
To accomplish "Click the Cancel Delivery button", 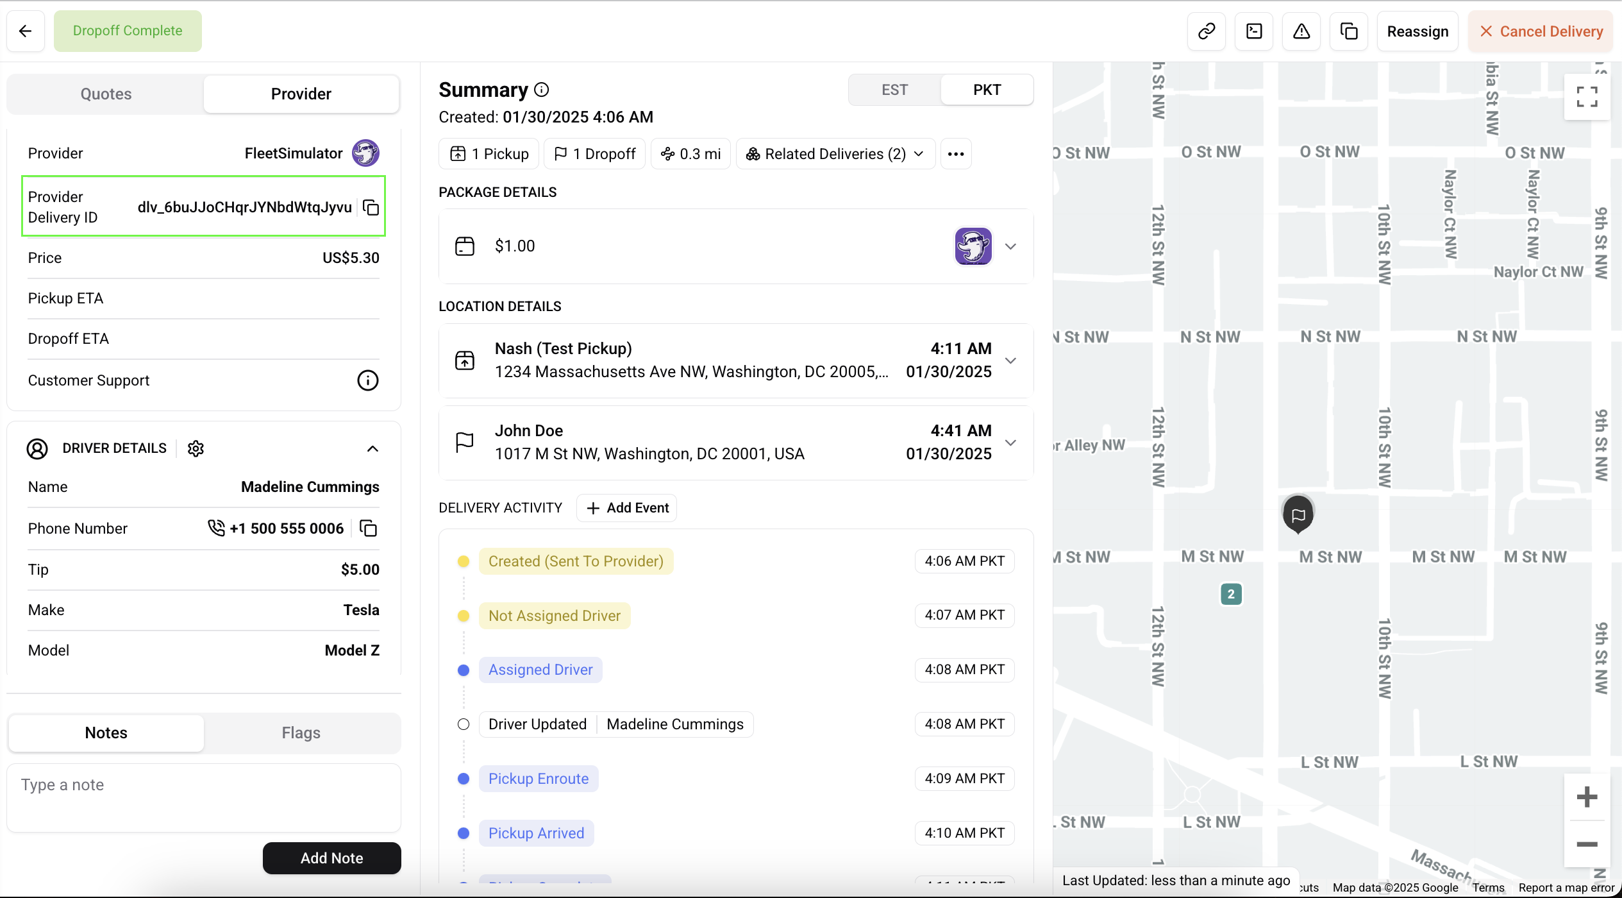I will pos(1541,31).
